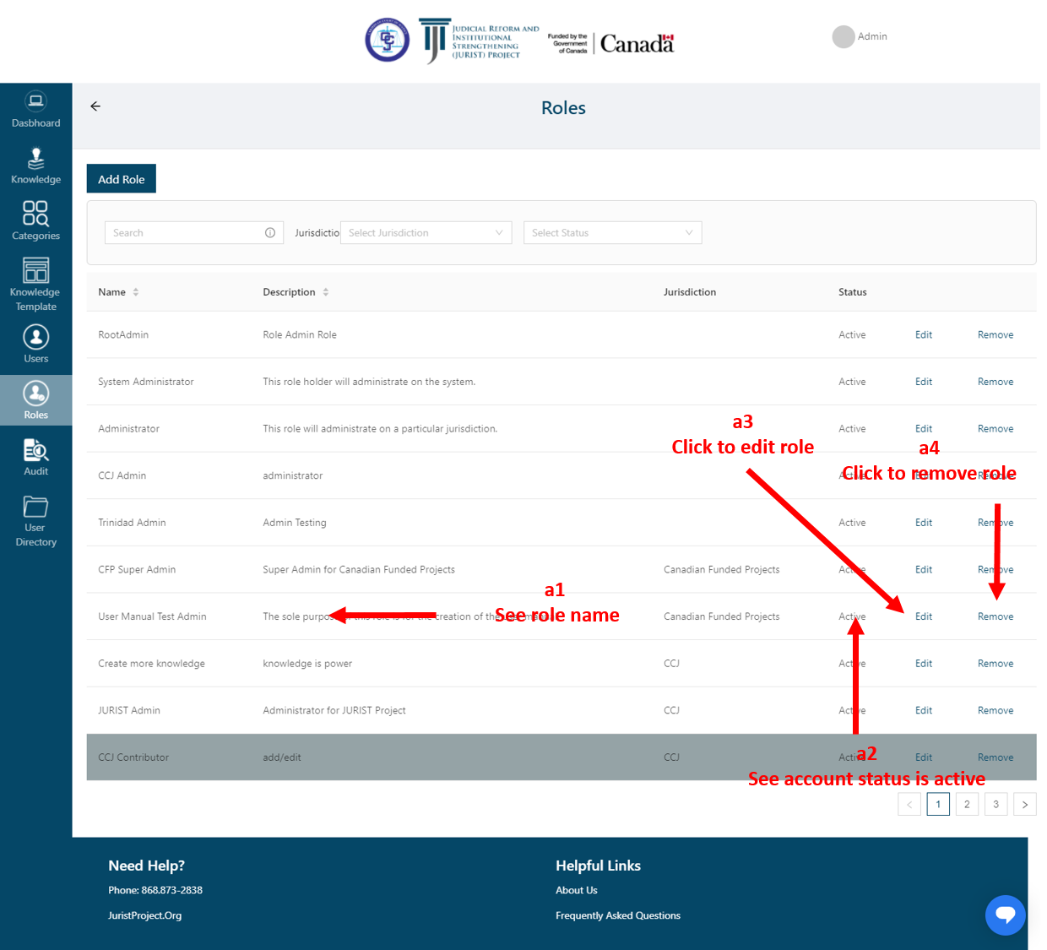
Task: Edit the Create more knowledge role
Action: tap(924, 664)
